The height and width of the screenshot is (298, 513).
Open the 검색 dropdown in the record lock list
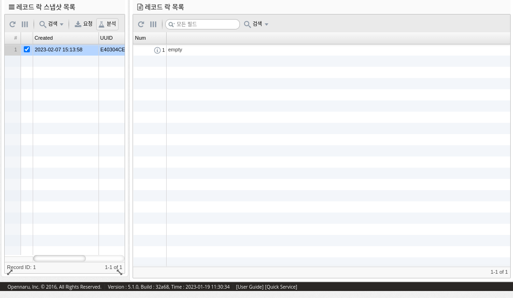coord(256,24)
